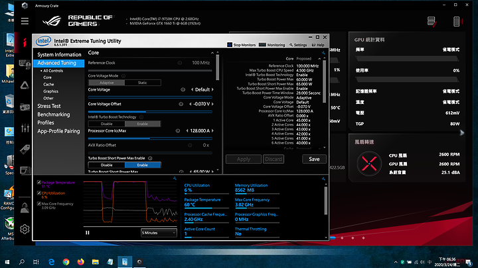Set Core Voltage Mode to Static

143,83
